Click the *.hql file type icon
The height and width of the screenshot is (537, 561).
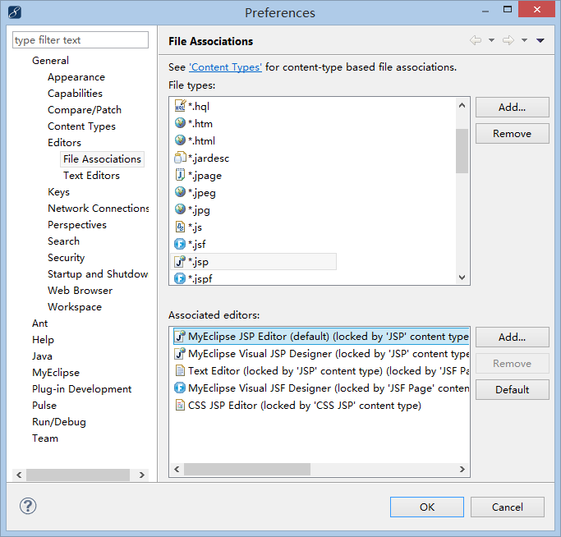(x=180, y=106)
